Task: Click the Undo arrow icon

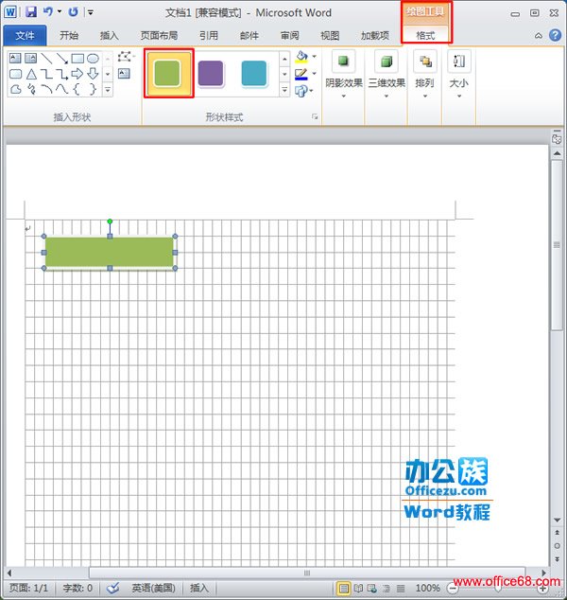Action: [47, 12]
